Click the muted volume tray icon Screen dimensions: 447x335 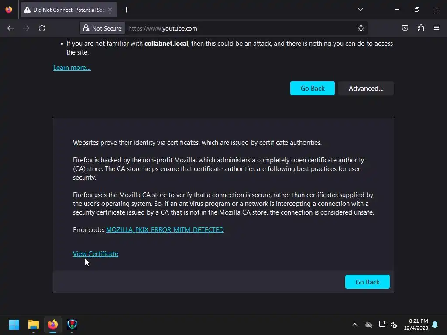pos(394,325)
